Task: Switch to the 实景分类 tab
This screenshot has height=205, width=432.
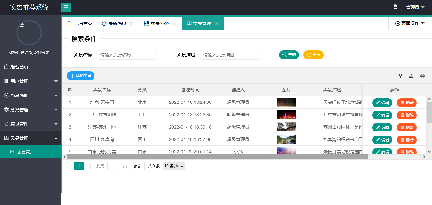Action: (x=160, y=23)
